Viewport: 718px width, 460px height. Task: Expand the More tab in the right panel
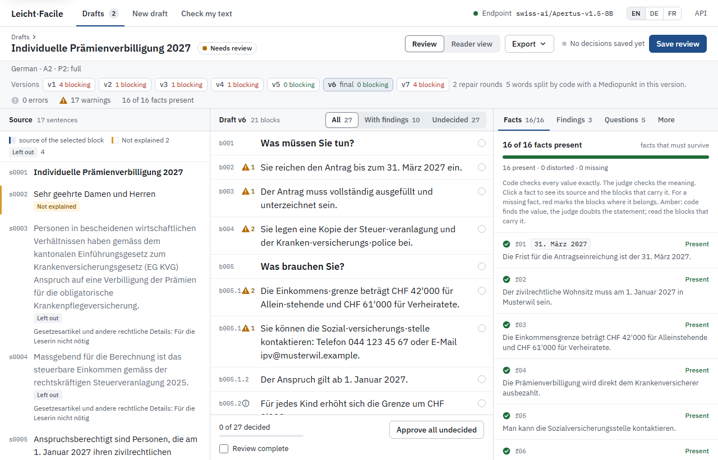[x=666, y=119]
